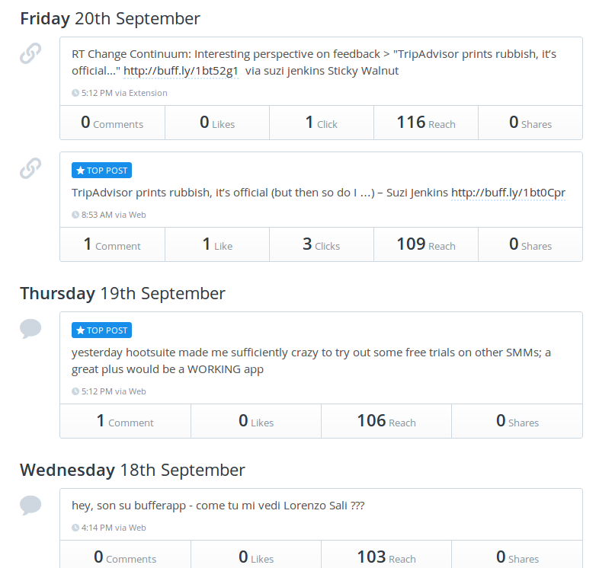Screen dimensions: 599x568
Task: Click the speech bubble icon beside the bufferapp post
Action: pos(30,505)
